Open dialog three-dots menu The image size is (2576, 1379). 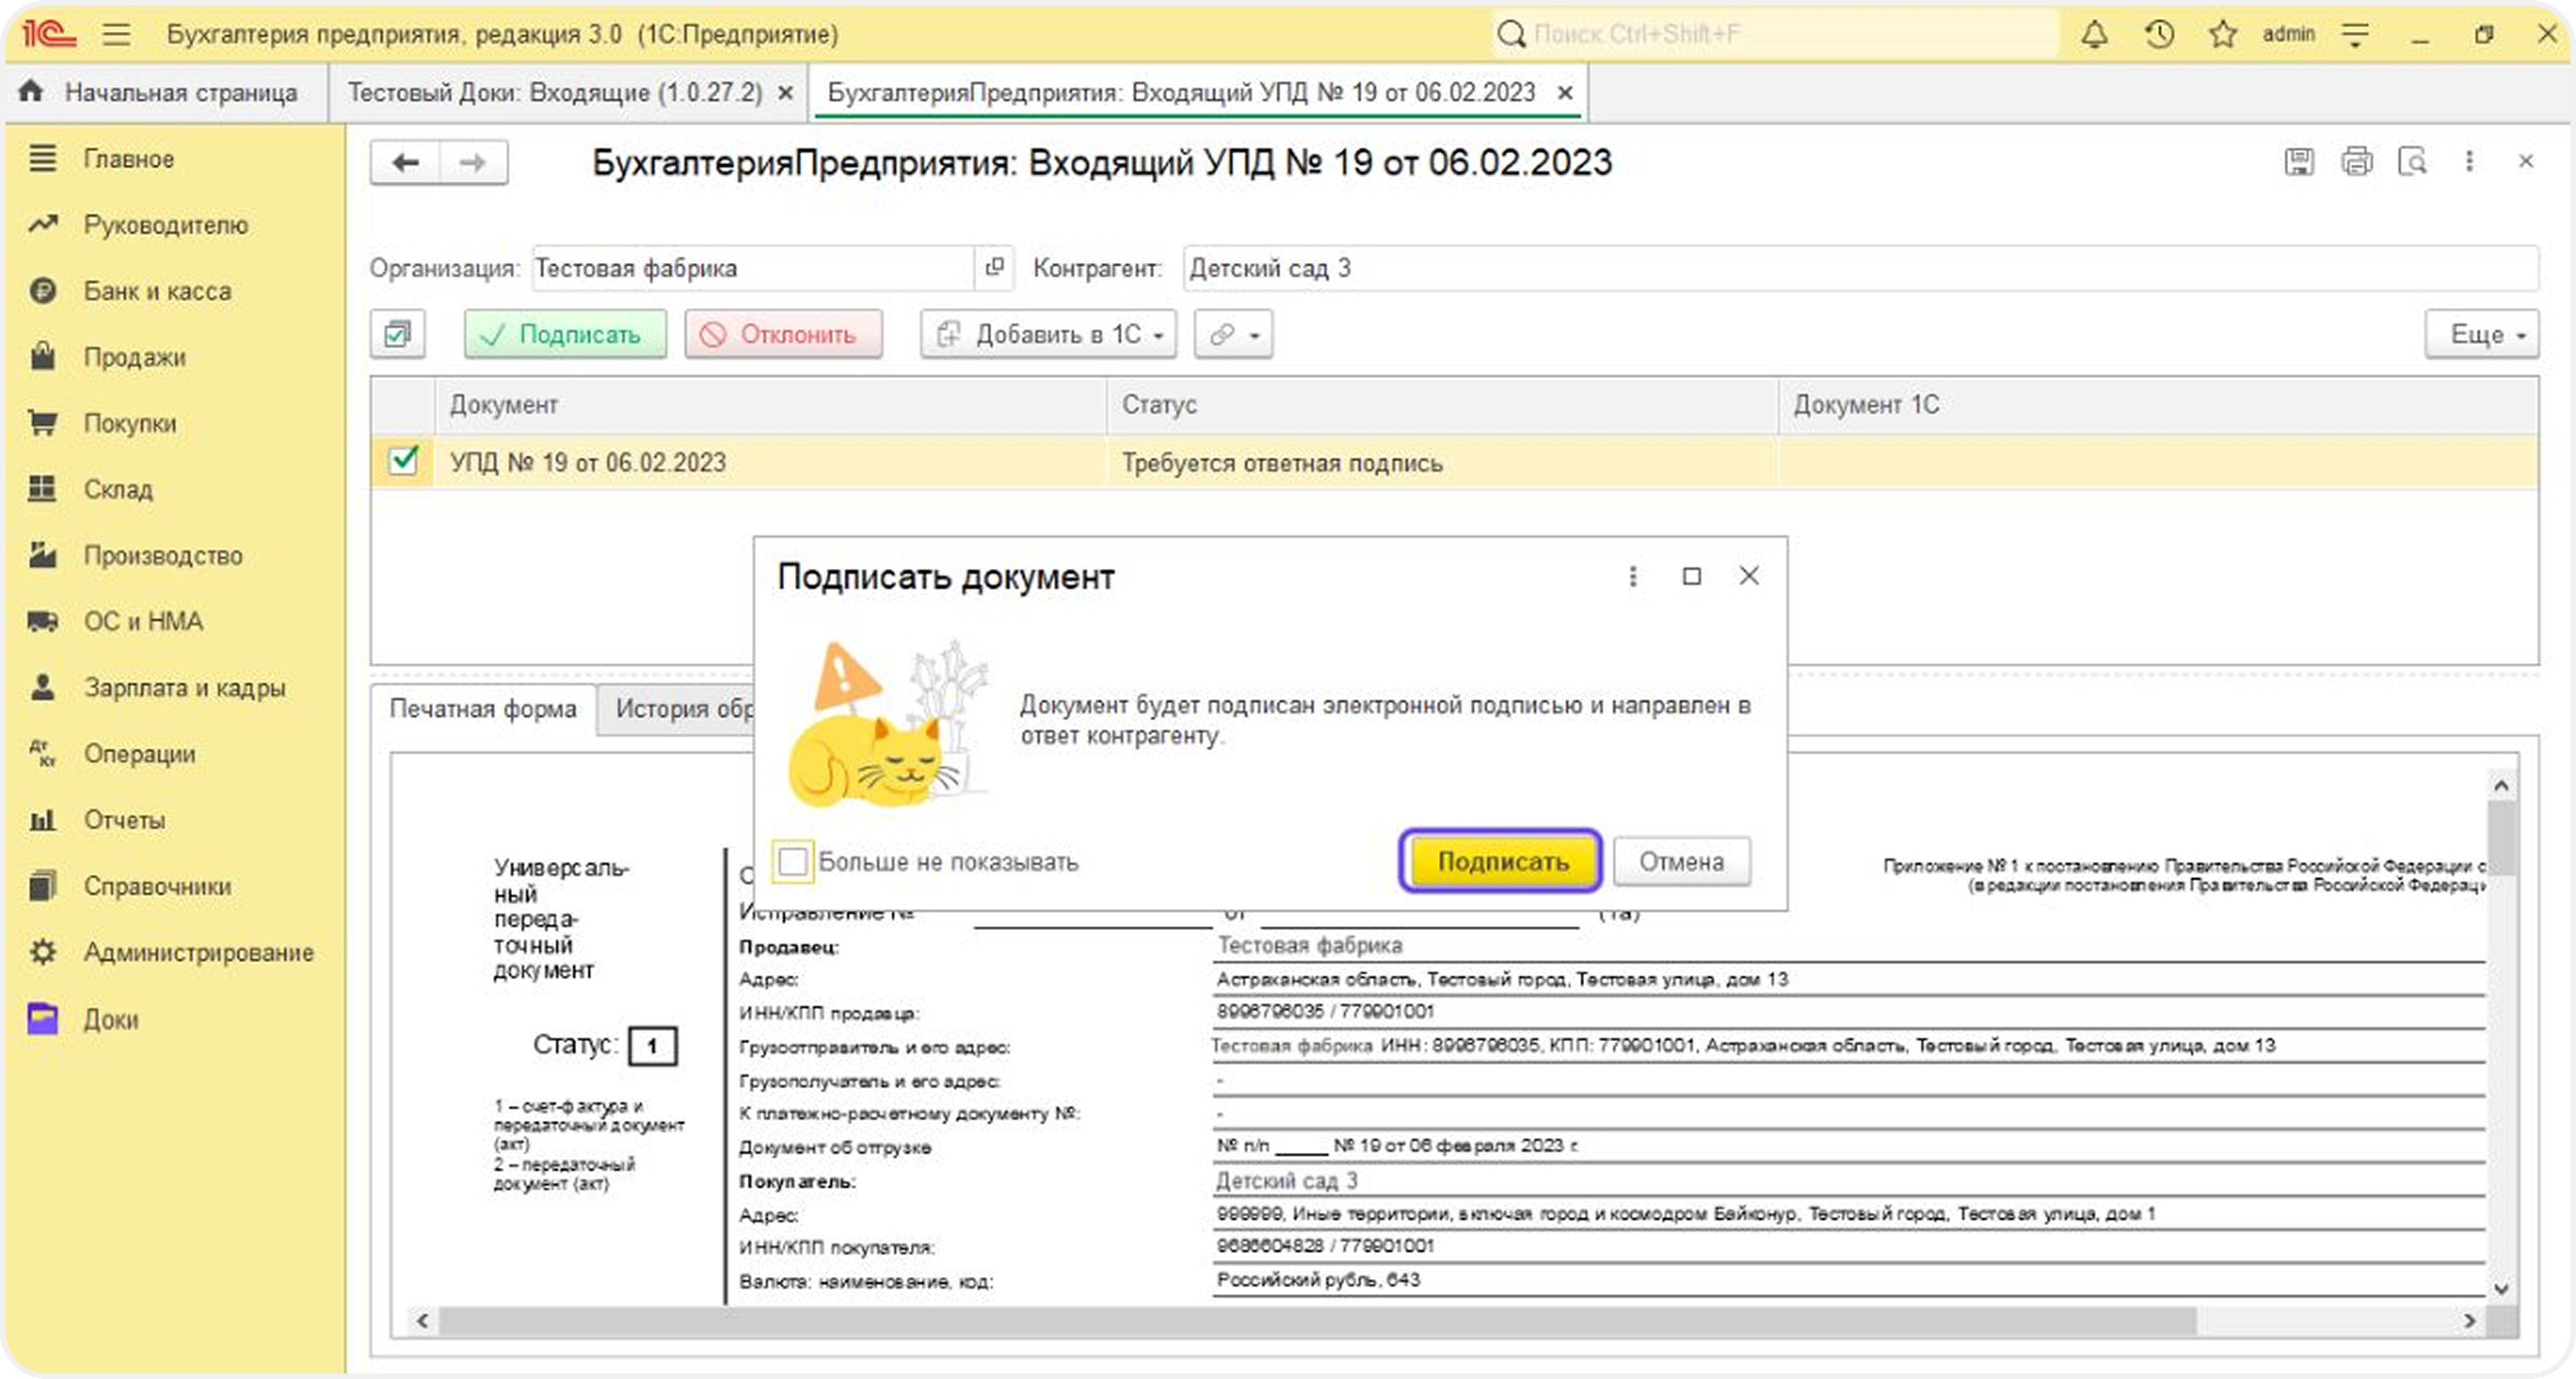coord(1632,576)
